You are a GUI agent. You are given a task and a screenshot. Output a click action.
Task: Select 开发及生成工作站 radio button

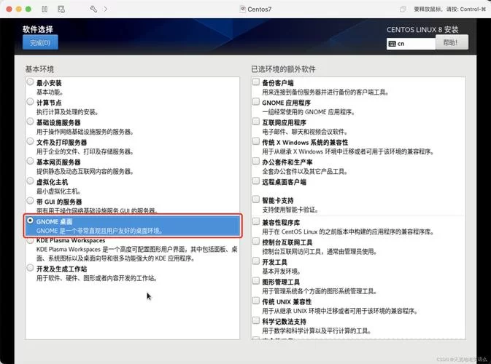30,268
